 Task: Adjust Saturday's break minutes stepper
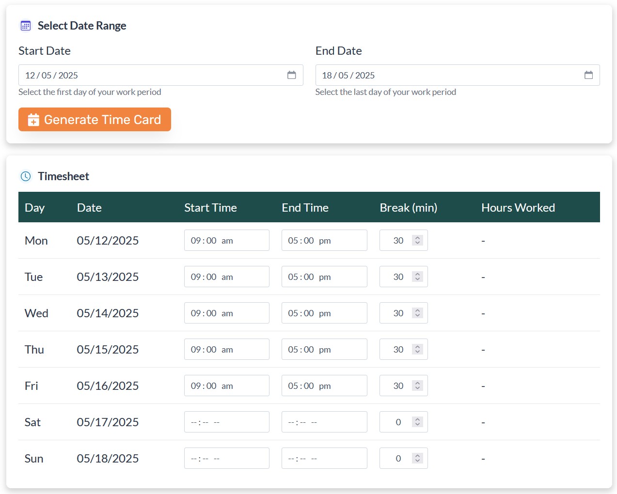pyautogui.click(x=417, y=422)
